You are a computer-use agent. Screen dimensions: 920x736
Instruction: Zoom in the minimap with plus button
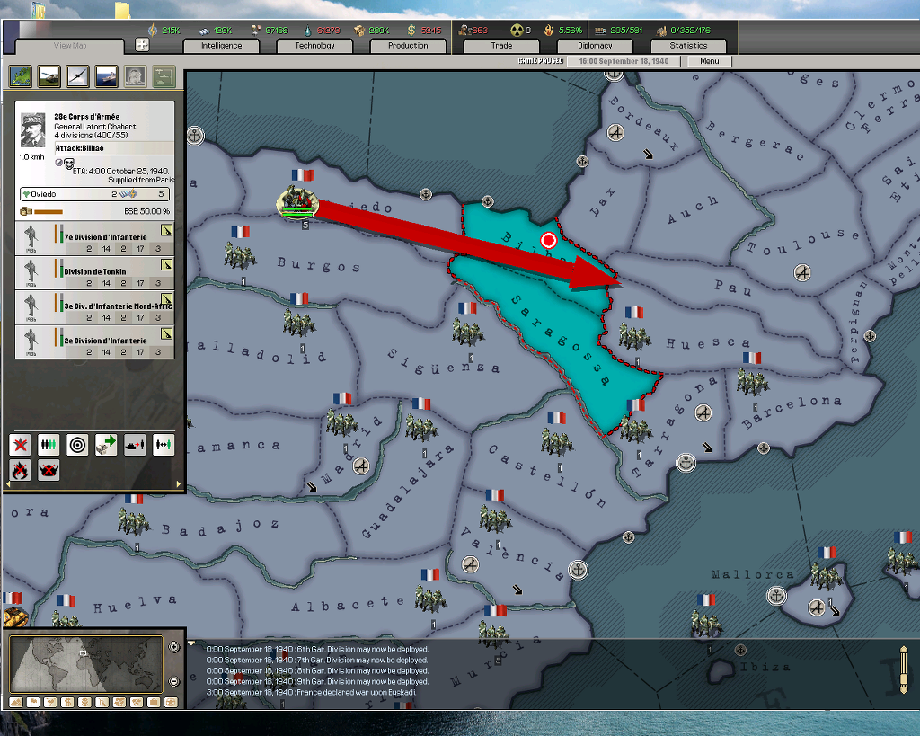point(173,647)
